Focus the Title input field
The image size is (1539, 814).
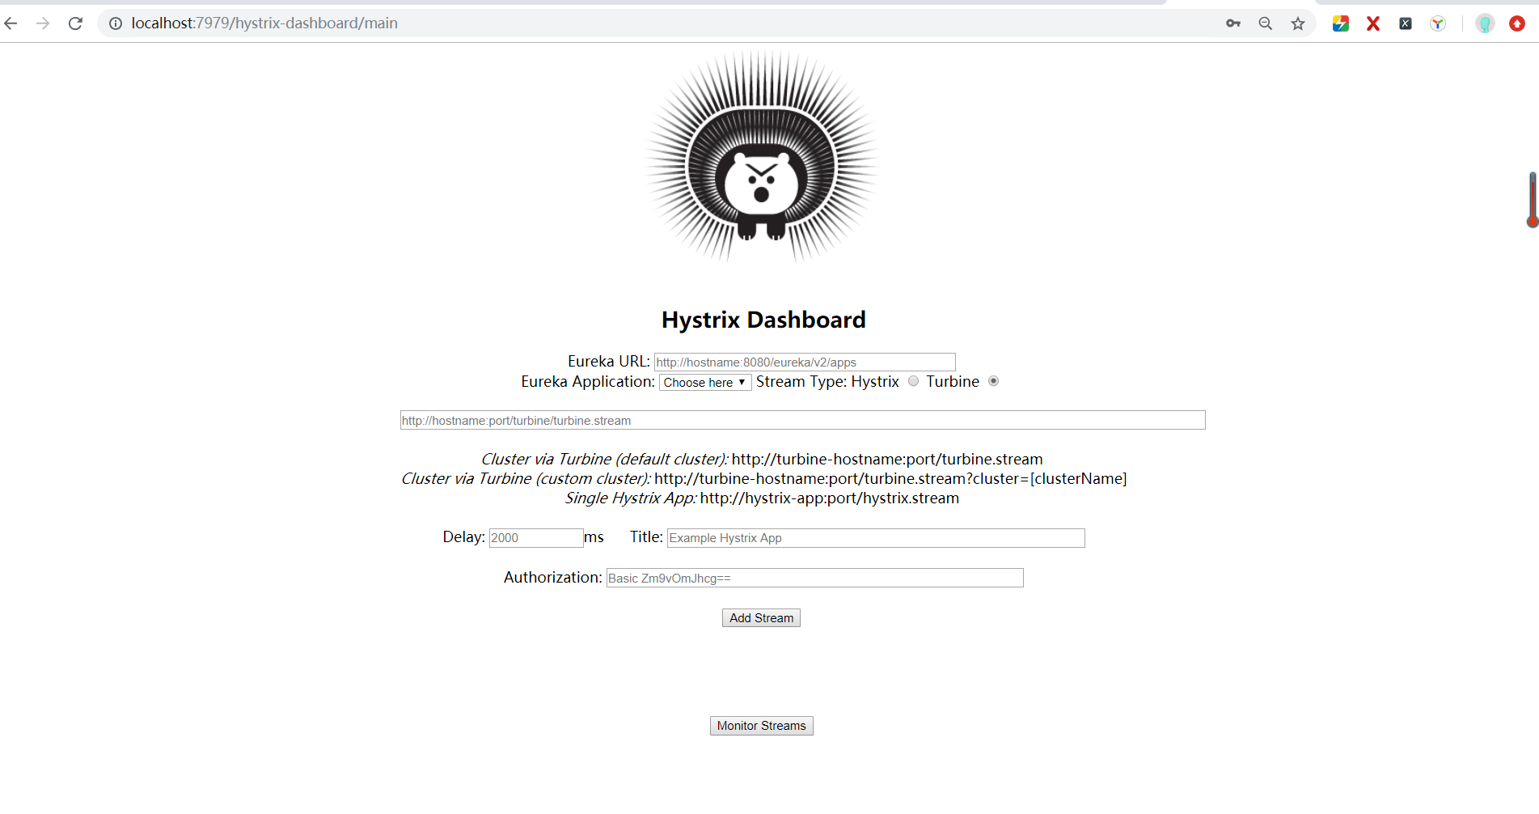pyautogui.click(x=876, y=538)
